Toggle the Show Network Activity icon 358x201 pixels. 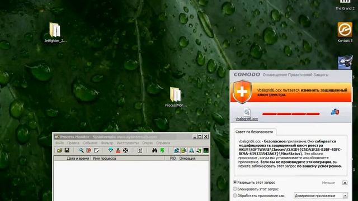pyautogui.click(x=191, y=150)
